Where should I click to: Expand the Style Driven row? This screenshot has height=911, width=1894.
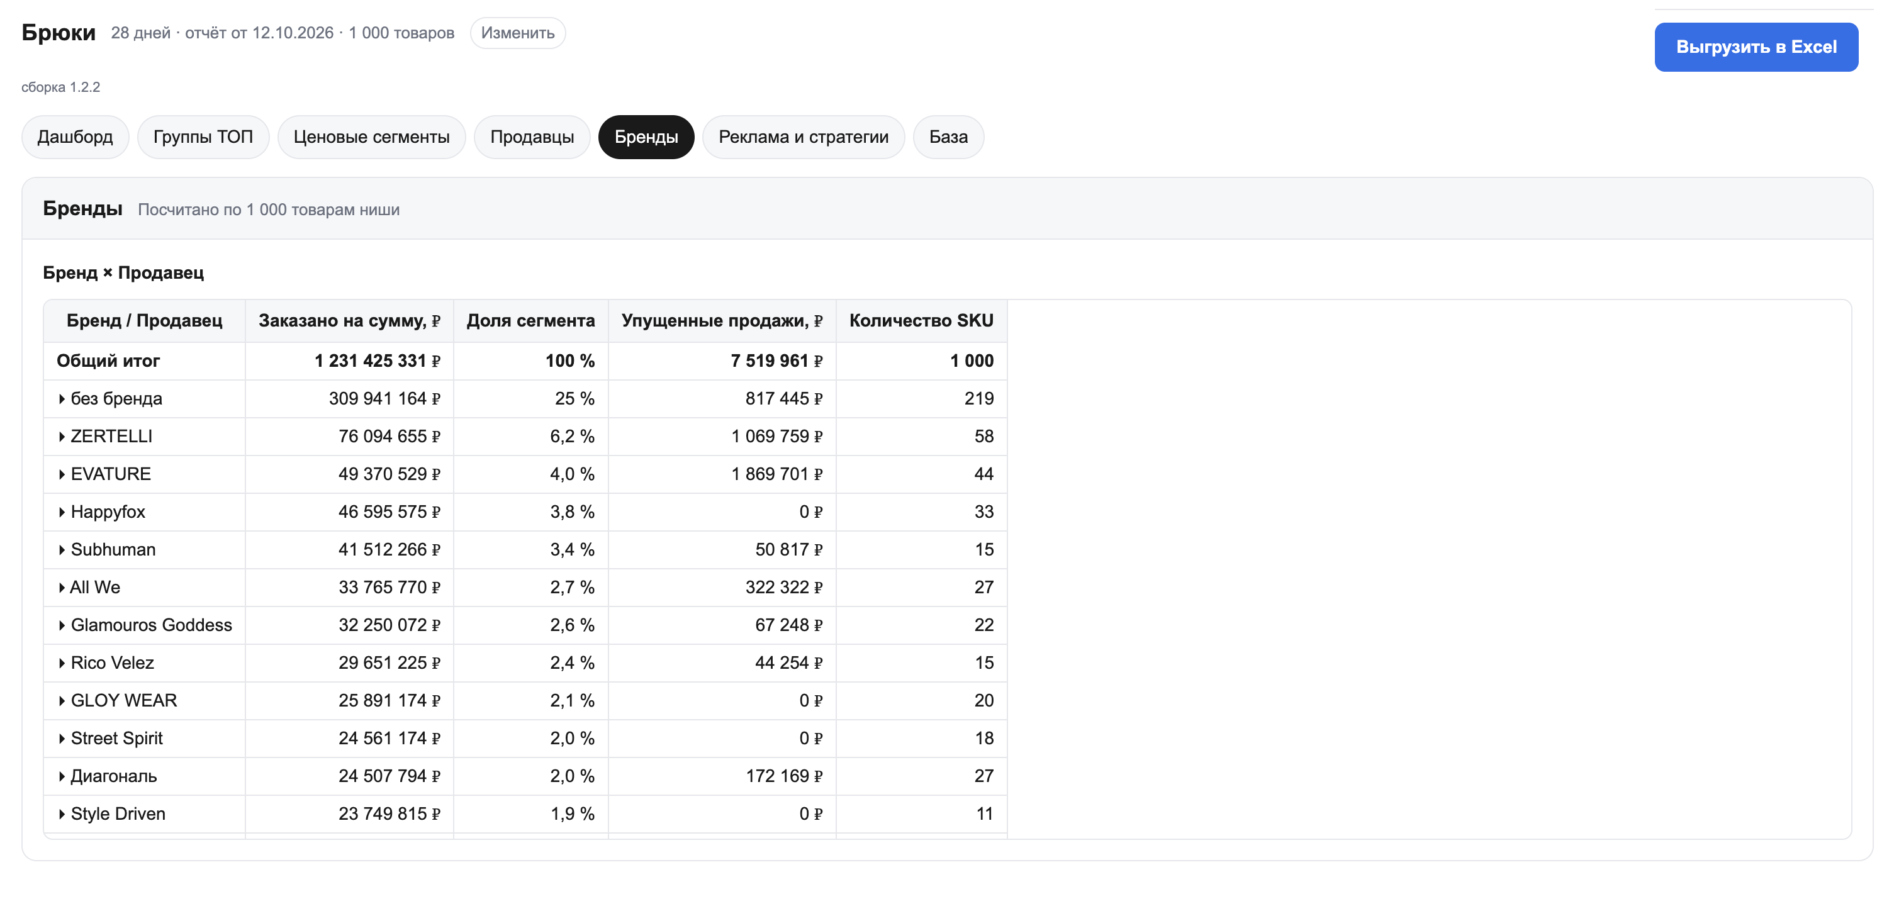click(x=62, y=814)
